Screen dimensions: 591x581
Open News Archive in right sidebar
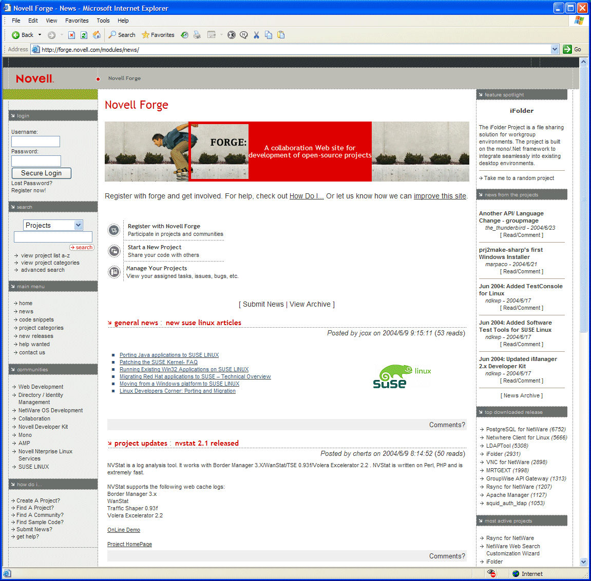click(x=522, y=395)
